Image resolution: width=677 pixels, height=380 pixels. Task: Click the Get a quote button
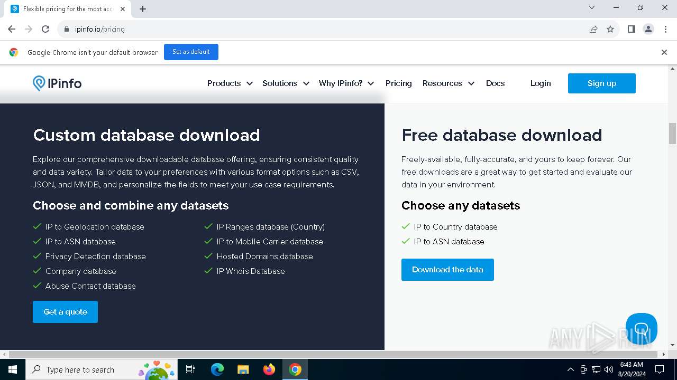pyautogui.click(x=65, y=312)
